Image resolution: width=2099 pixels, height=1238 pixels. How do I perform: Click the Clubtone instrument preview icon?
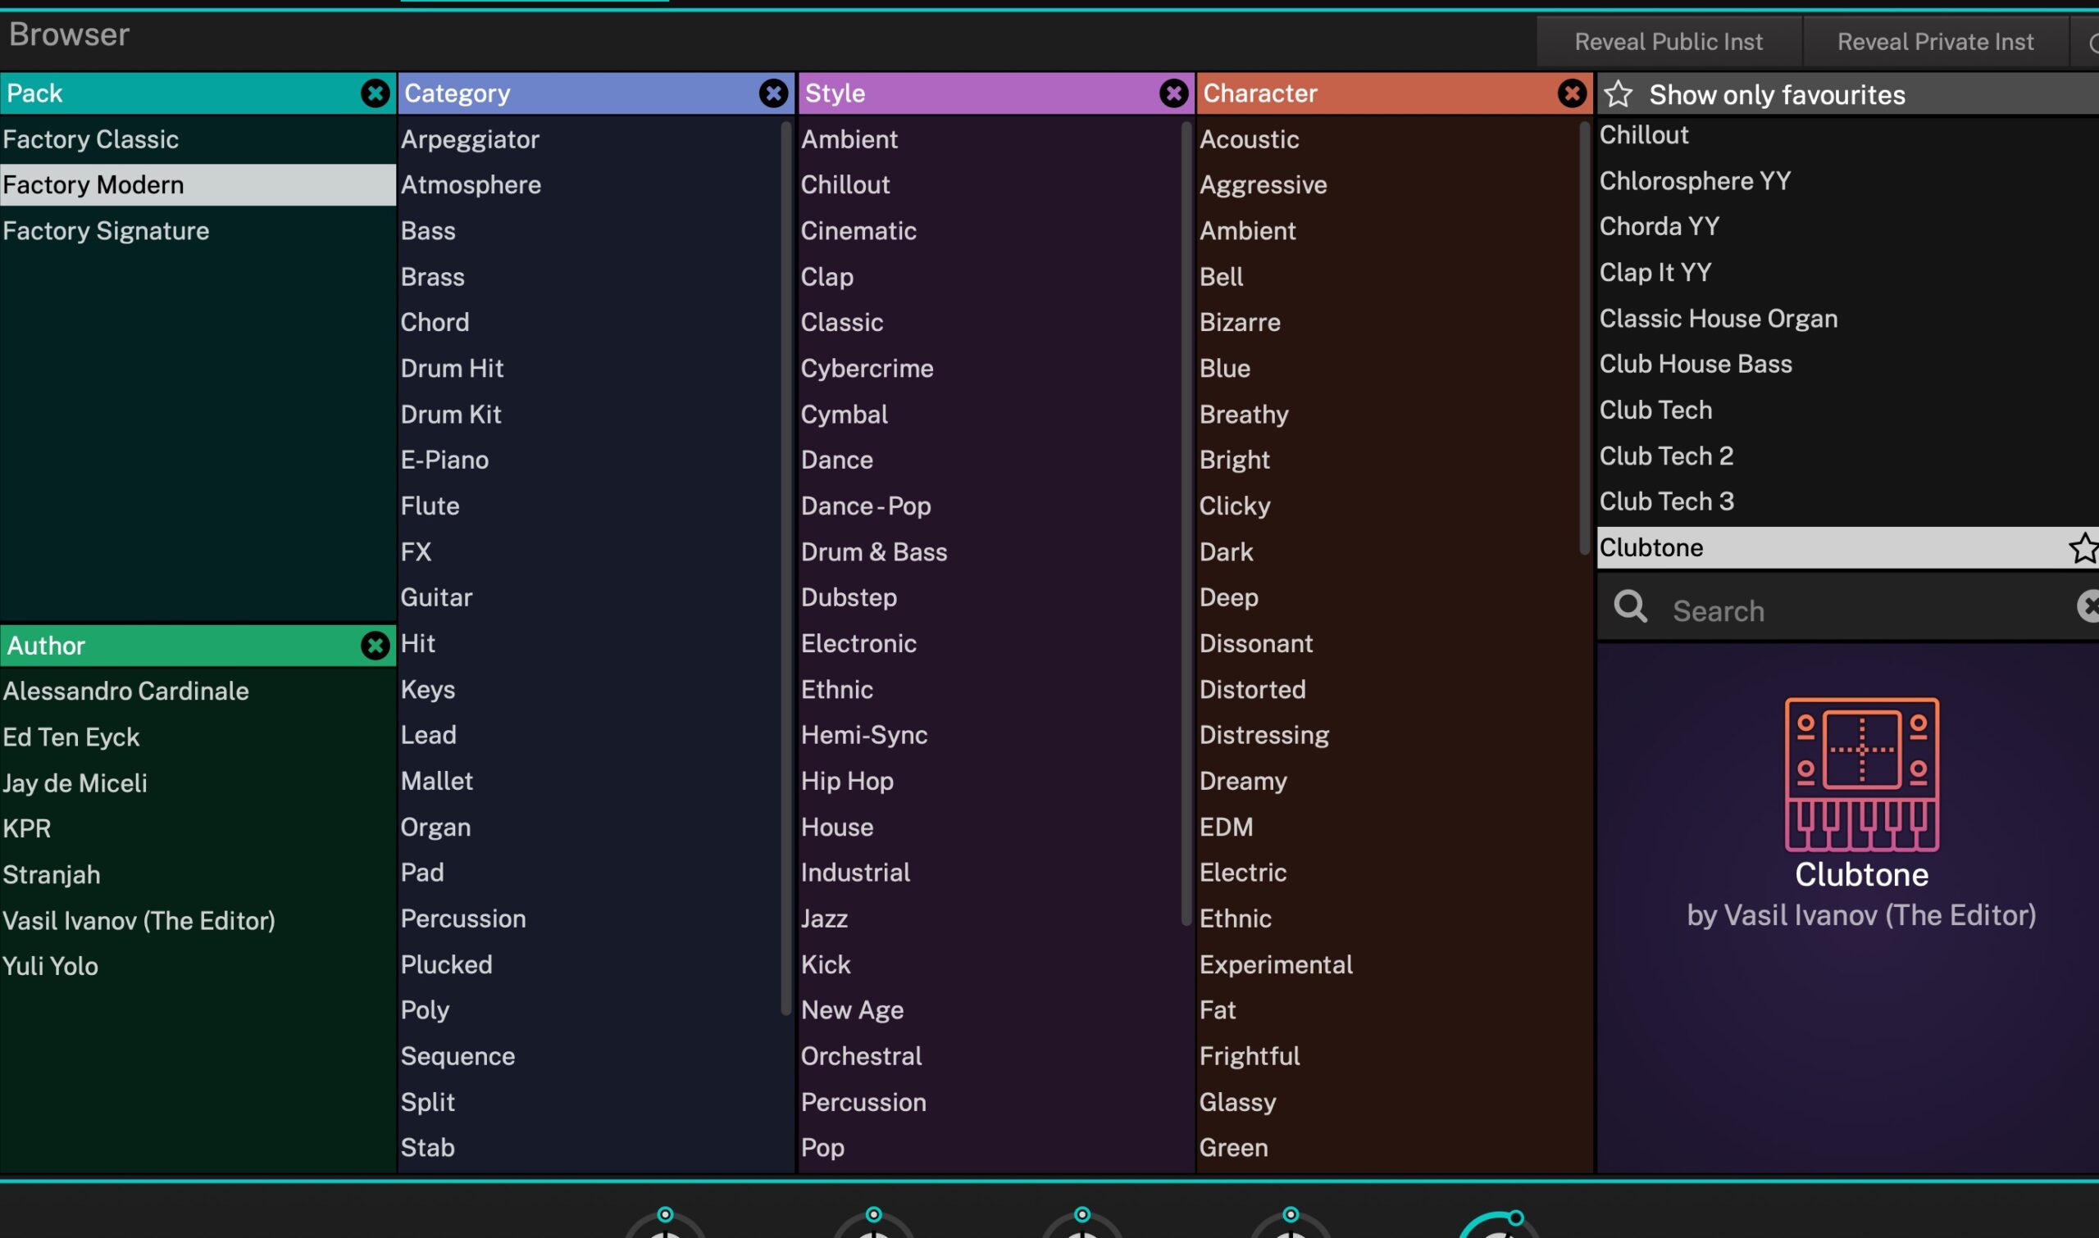[x=1861, y=775]
